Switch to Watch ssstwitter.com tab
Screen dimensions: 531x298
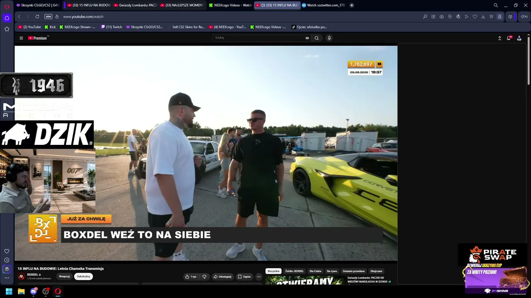324,5
